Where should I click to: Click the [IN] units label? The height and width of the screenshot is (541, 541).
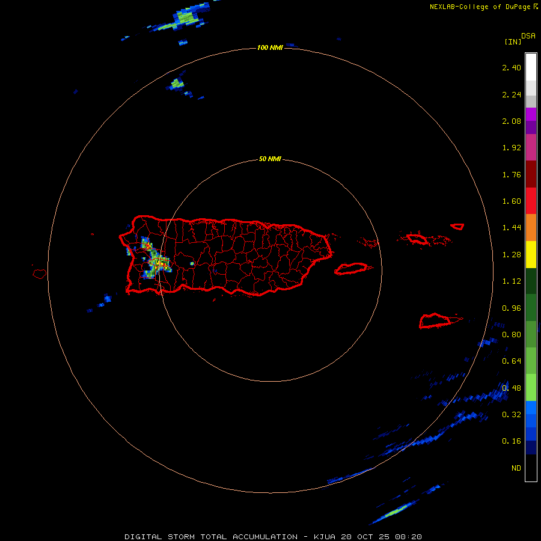[513, 41]
